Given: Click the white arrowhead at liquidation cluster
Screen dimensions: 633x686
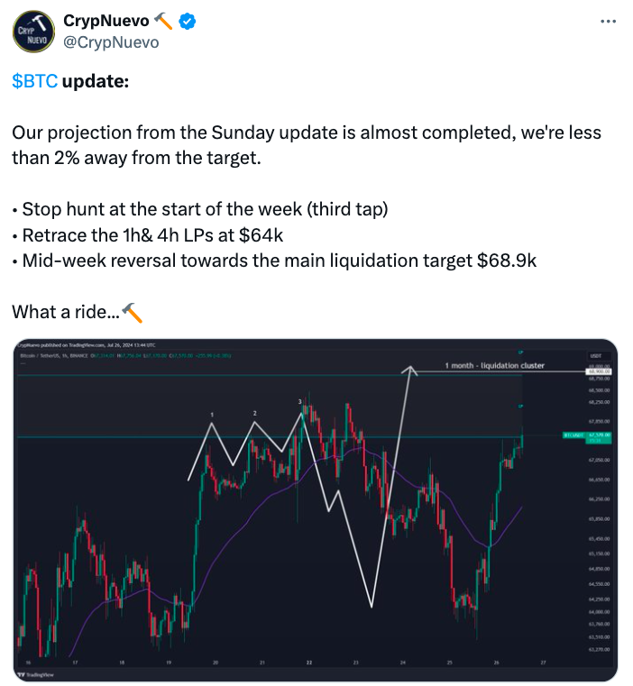Looking at the screenshot, I should click(x=409, y=371).
